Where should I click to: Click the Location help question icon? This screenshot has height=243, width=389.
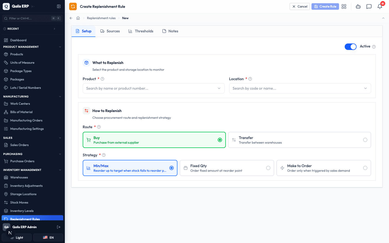pyautogui.click(x=250, y=79)
